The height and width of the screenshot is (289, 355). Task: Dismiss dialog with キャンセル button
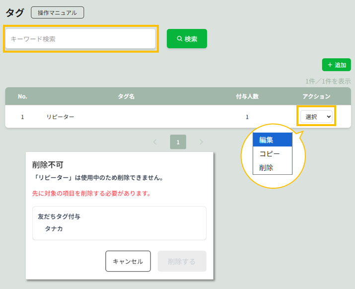tap(128, 261)
